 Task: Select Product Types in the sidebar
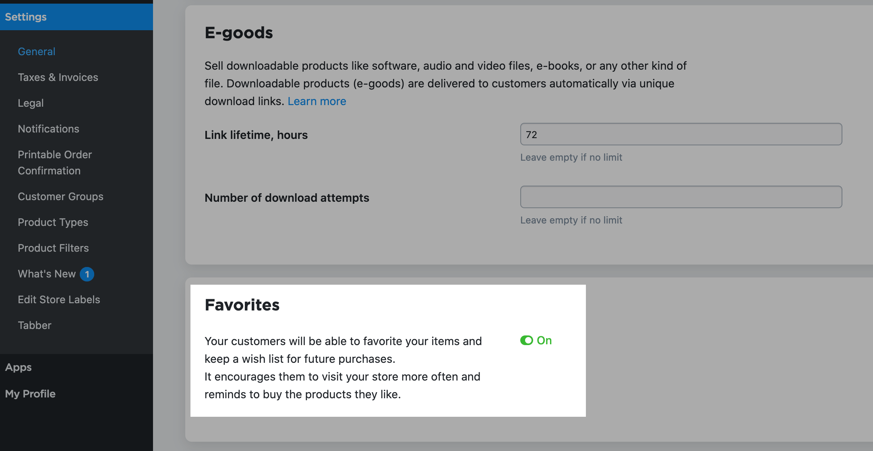(53, 222)
